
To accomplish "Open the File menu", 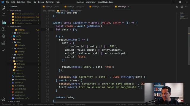I will 7,2.
